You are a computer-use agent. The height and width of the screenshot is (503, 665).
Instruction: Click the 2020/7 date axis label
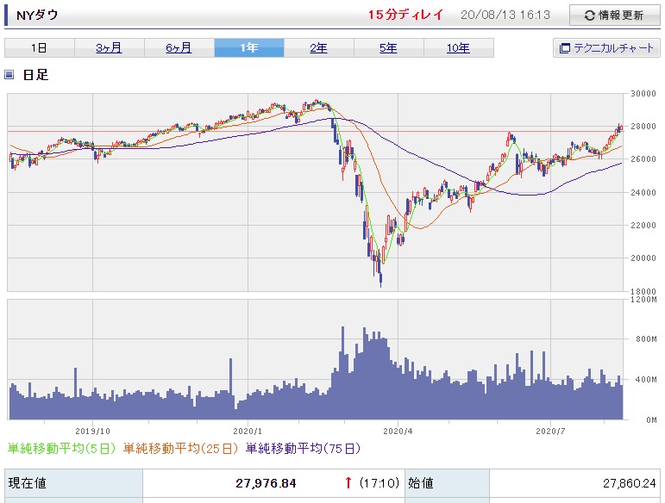click(550, 431)
